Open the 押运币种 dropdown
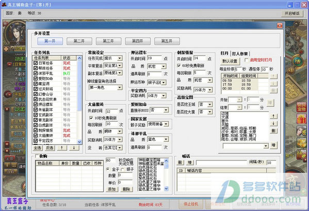 click(164, 83)
